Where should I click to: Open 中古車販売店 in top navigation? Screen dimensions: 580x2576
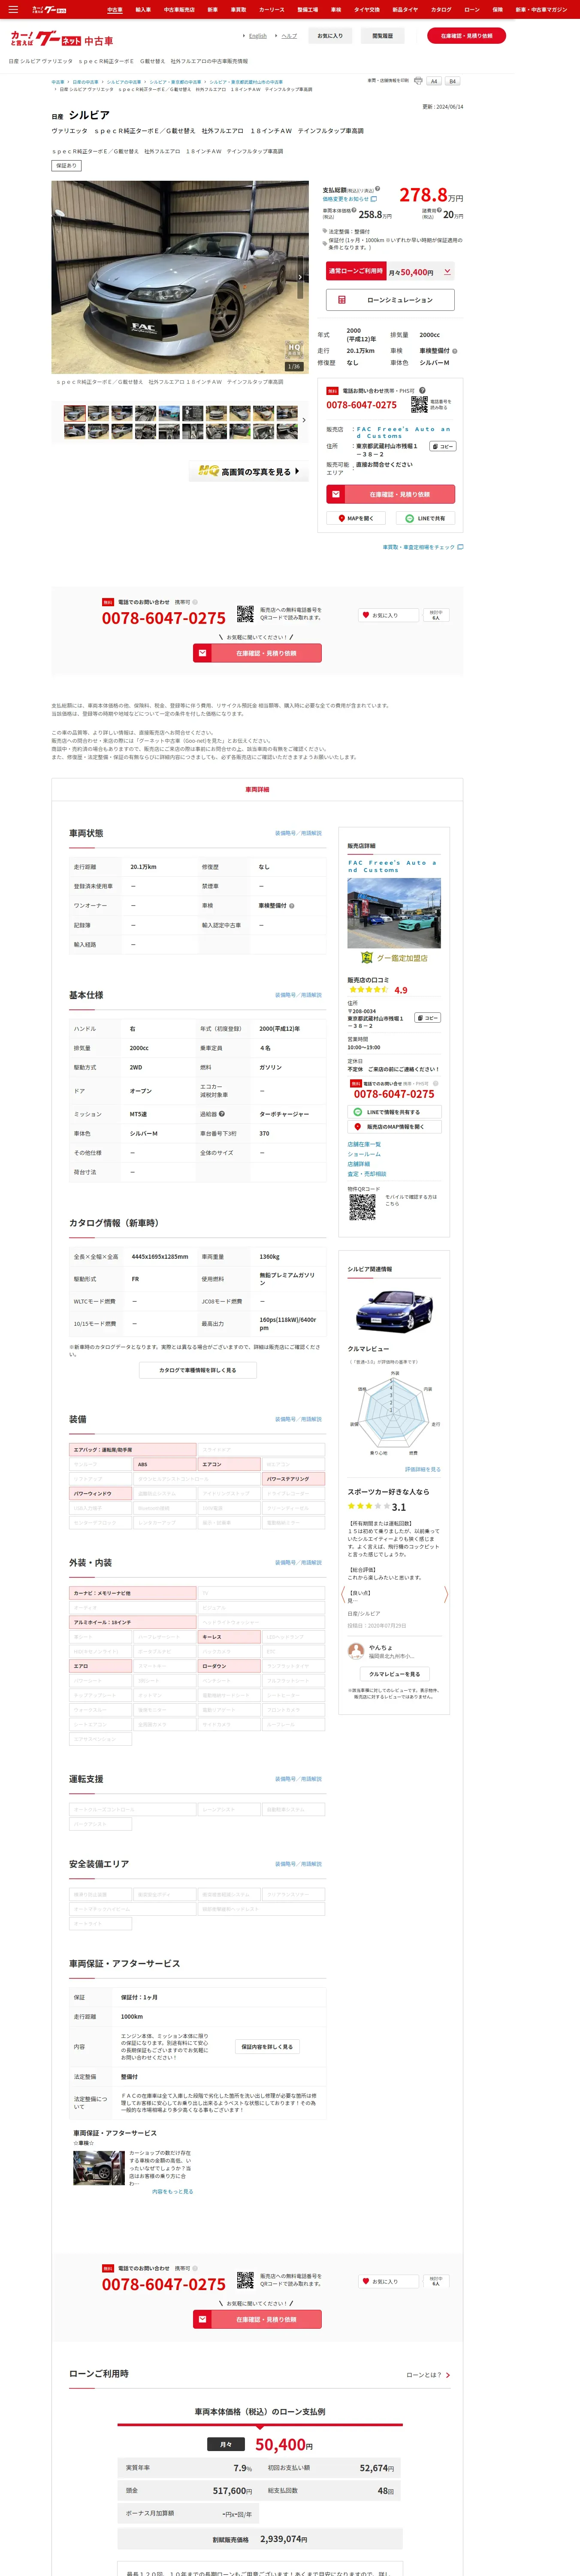coord(179,9)
